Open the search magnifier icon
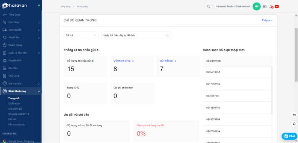 point(208,6)
